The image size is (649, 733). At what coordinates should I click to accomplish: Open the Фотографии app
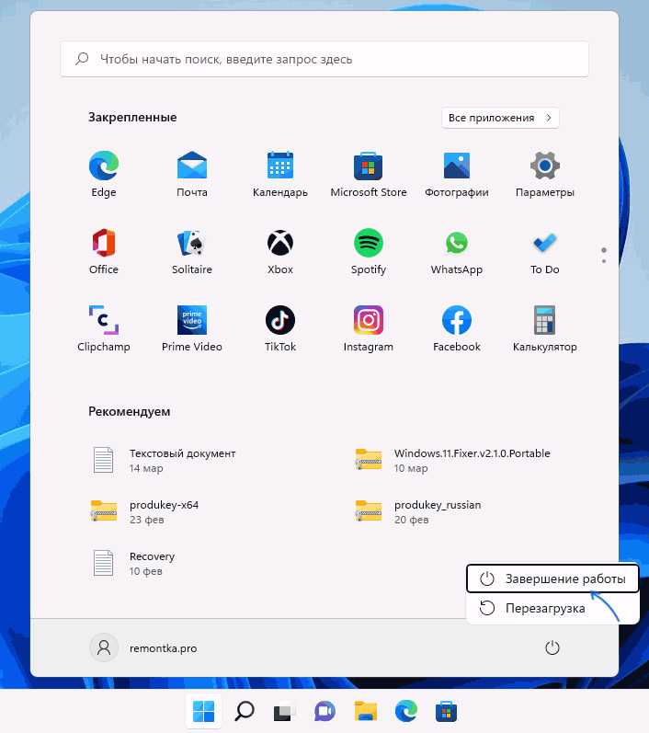pyautogui.click(x=457, y=174)
